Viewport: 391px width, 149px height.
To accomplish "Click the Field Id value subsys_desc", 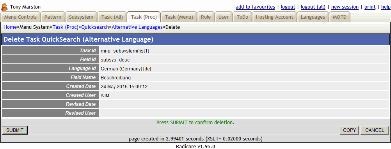I will 115,60.
